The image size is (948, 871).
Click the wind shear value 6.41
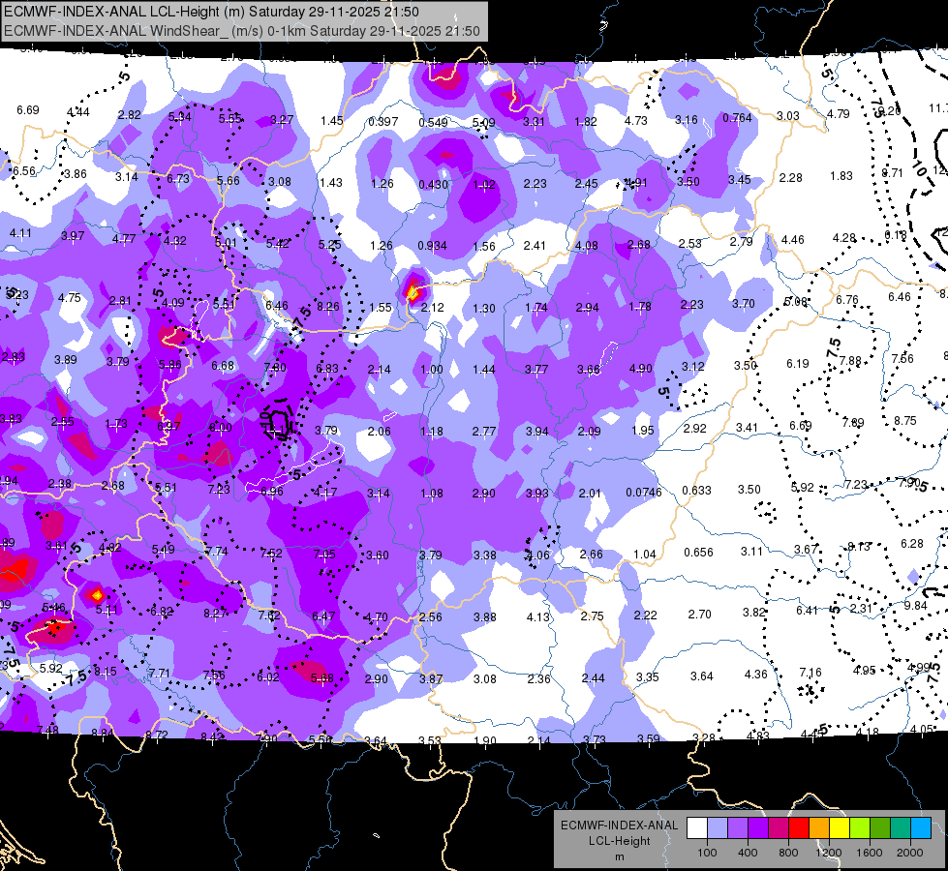(808, 611)
